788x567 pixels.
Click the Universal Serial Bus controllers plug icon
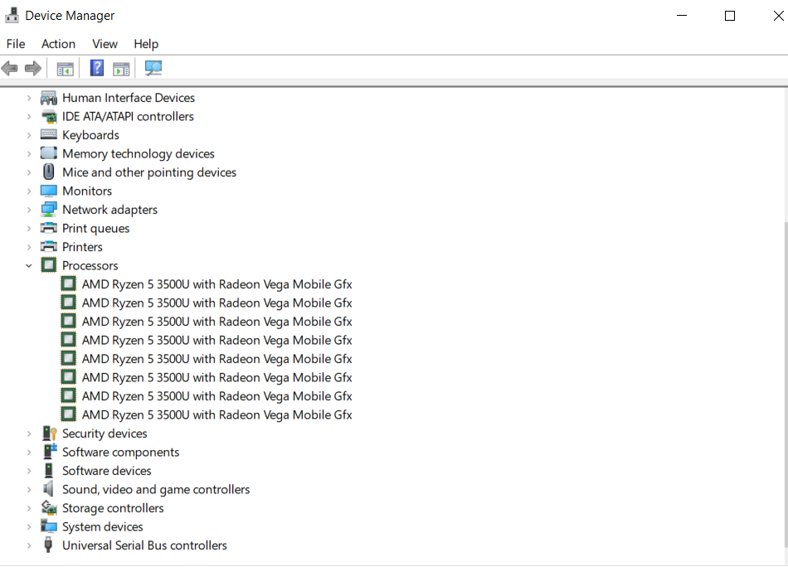tap(48, 545)
